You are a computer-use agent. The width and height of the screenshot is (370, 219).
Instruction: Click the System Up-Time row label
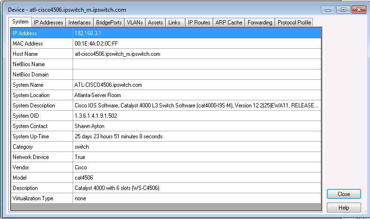point(42,136)
